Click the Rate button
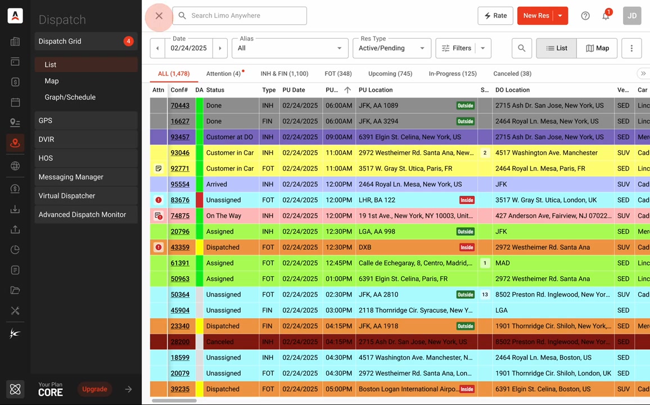The width and height of the screenshot is (650, 405). 495,16
